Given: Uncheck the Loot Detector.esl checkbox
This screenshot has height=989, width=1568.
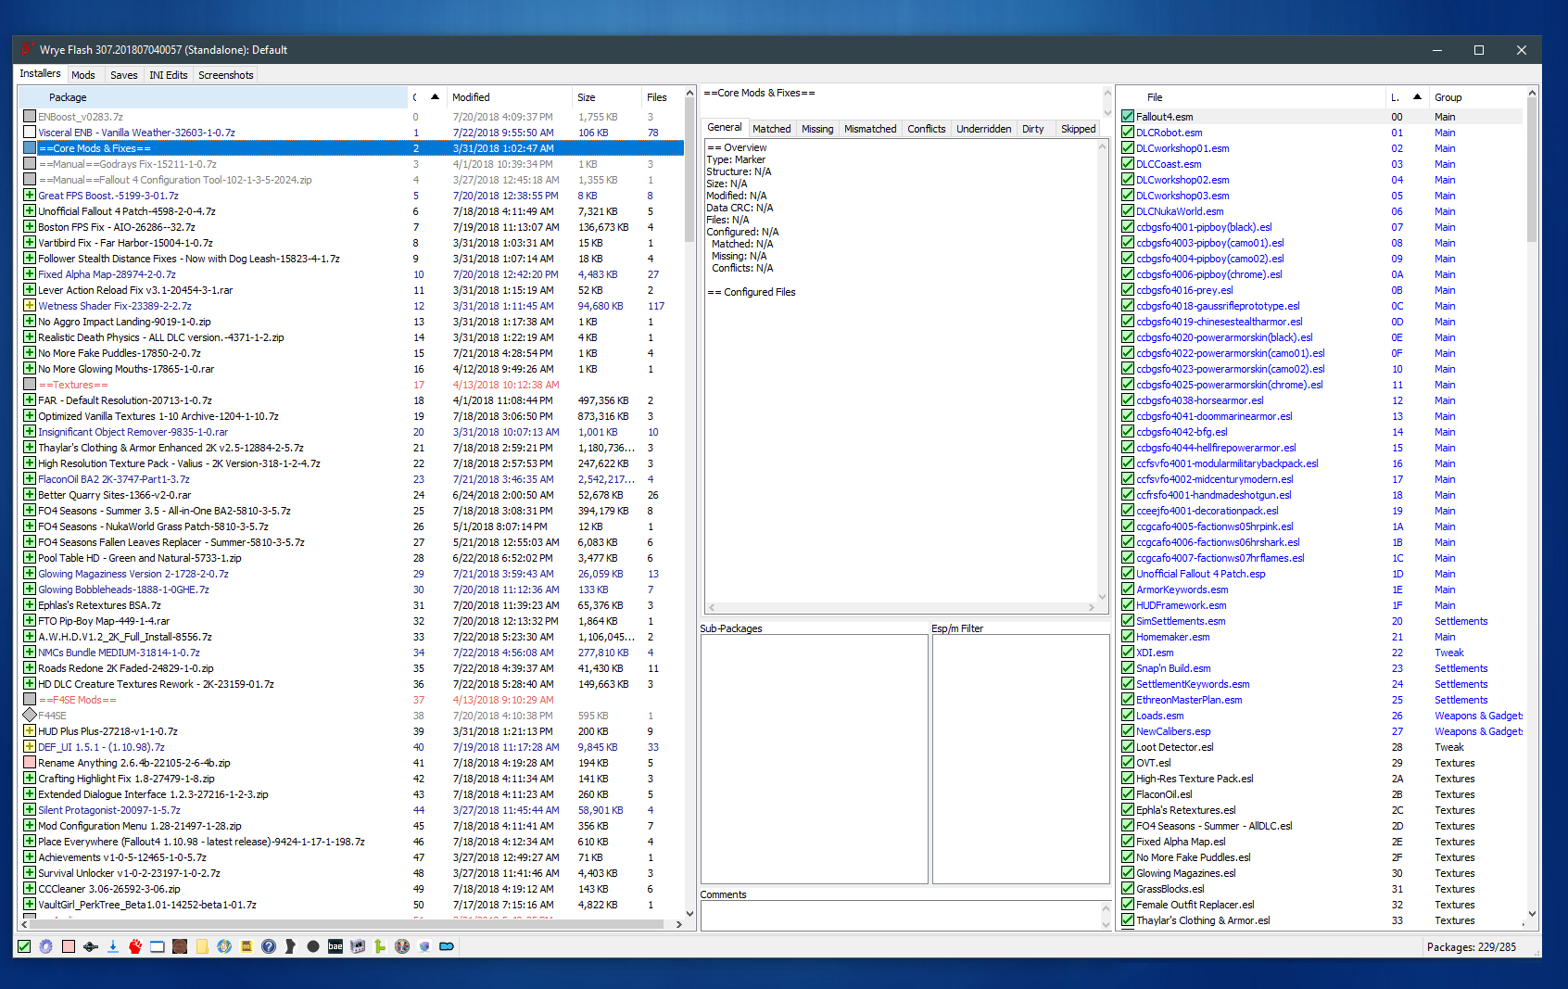Looking at the screenshot, I should (1128, 747).
